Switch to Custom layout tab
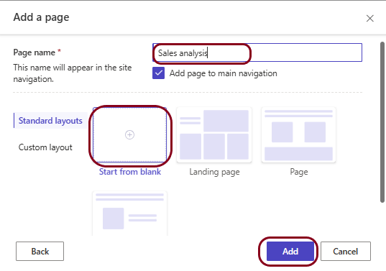Screen dimensions: 386x271 click(45, 147)
